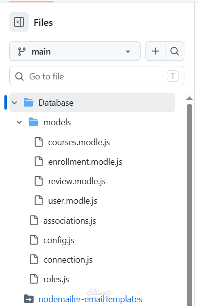Click the submodule folder arrow icon

[29, 299]
